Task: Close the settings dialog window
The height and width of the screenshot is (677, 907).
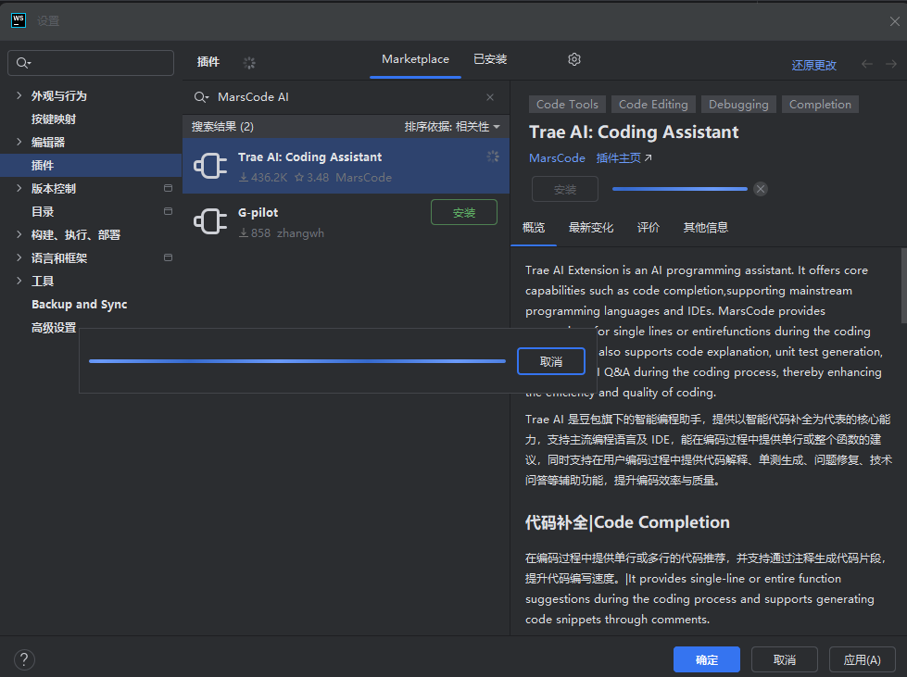Action: 894,21
